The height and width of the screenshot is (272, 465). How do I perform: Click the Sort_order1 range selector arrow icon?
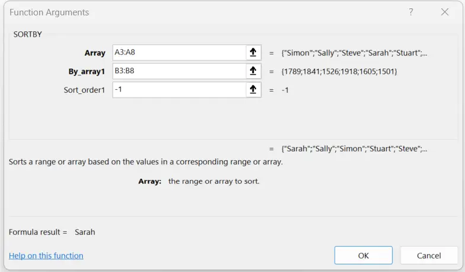coord(254,90)
